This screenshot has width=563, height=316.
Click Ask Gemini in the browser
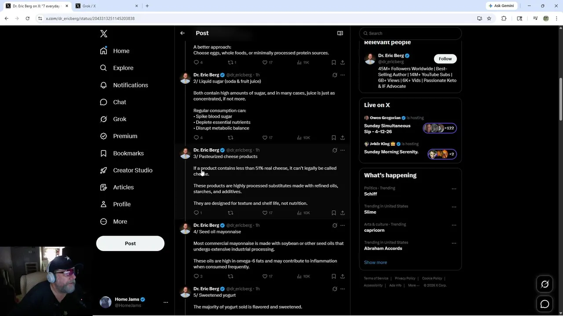pyautogui.click(x=501, y=6)
